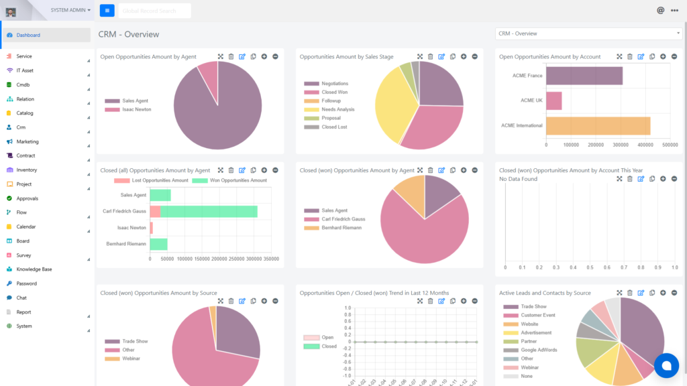Expand the Service submenu arrow
Screen dimensions: 687x386
pyautogui.click(x=89, y=61)
